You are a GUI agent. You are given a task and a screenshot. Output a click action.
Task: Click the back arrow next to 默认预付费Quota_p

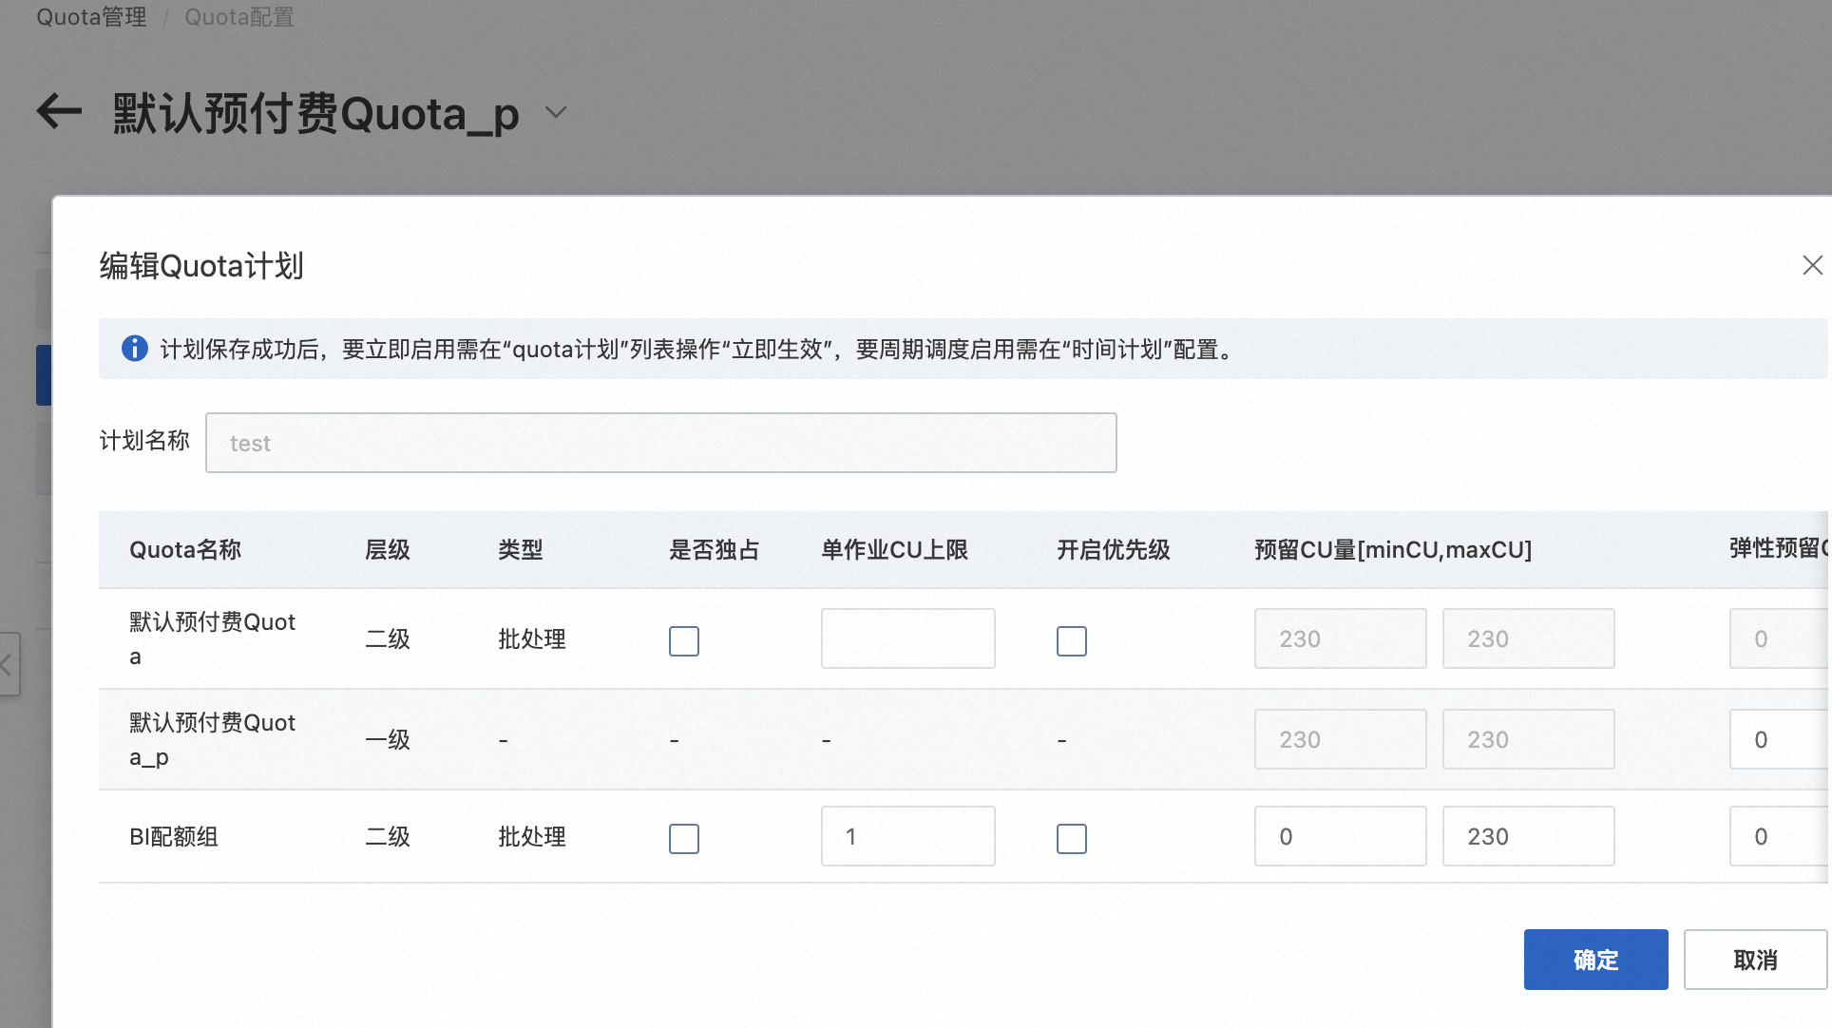pos(59,112)
